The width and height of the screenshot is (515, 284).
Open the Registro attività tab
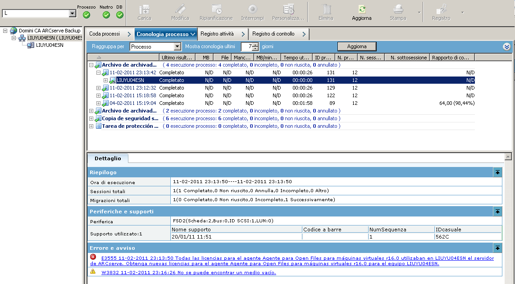[x=217, y=34]
